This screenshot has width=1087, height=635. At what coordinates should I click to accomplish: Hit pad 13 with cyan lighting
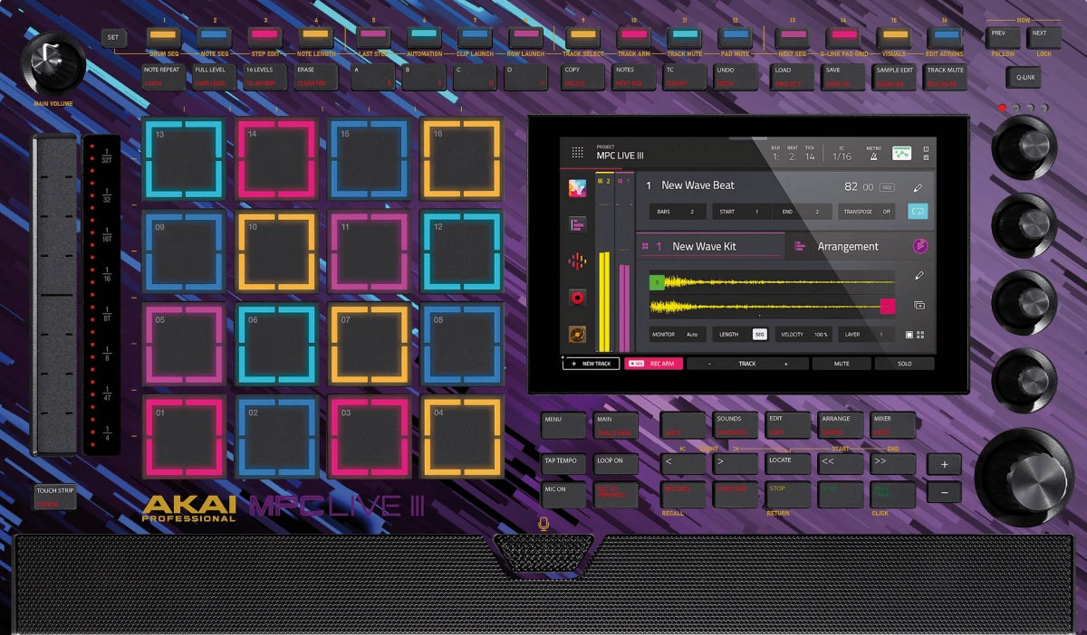(x=183, y=158)
